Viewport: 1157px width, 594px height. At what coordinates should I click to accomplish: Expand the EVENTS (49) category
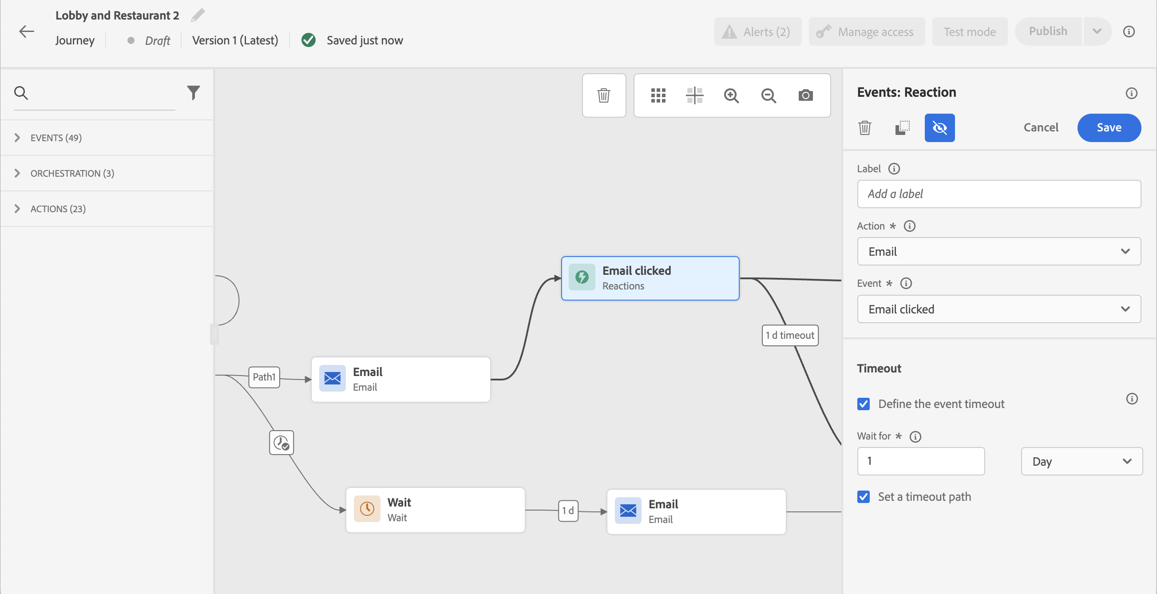[x=55, y=138]
